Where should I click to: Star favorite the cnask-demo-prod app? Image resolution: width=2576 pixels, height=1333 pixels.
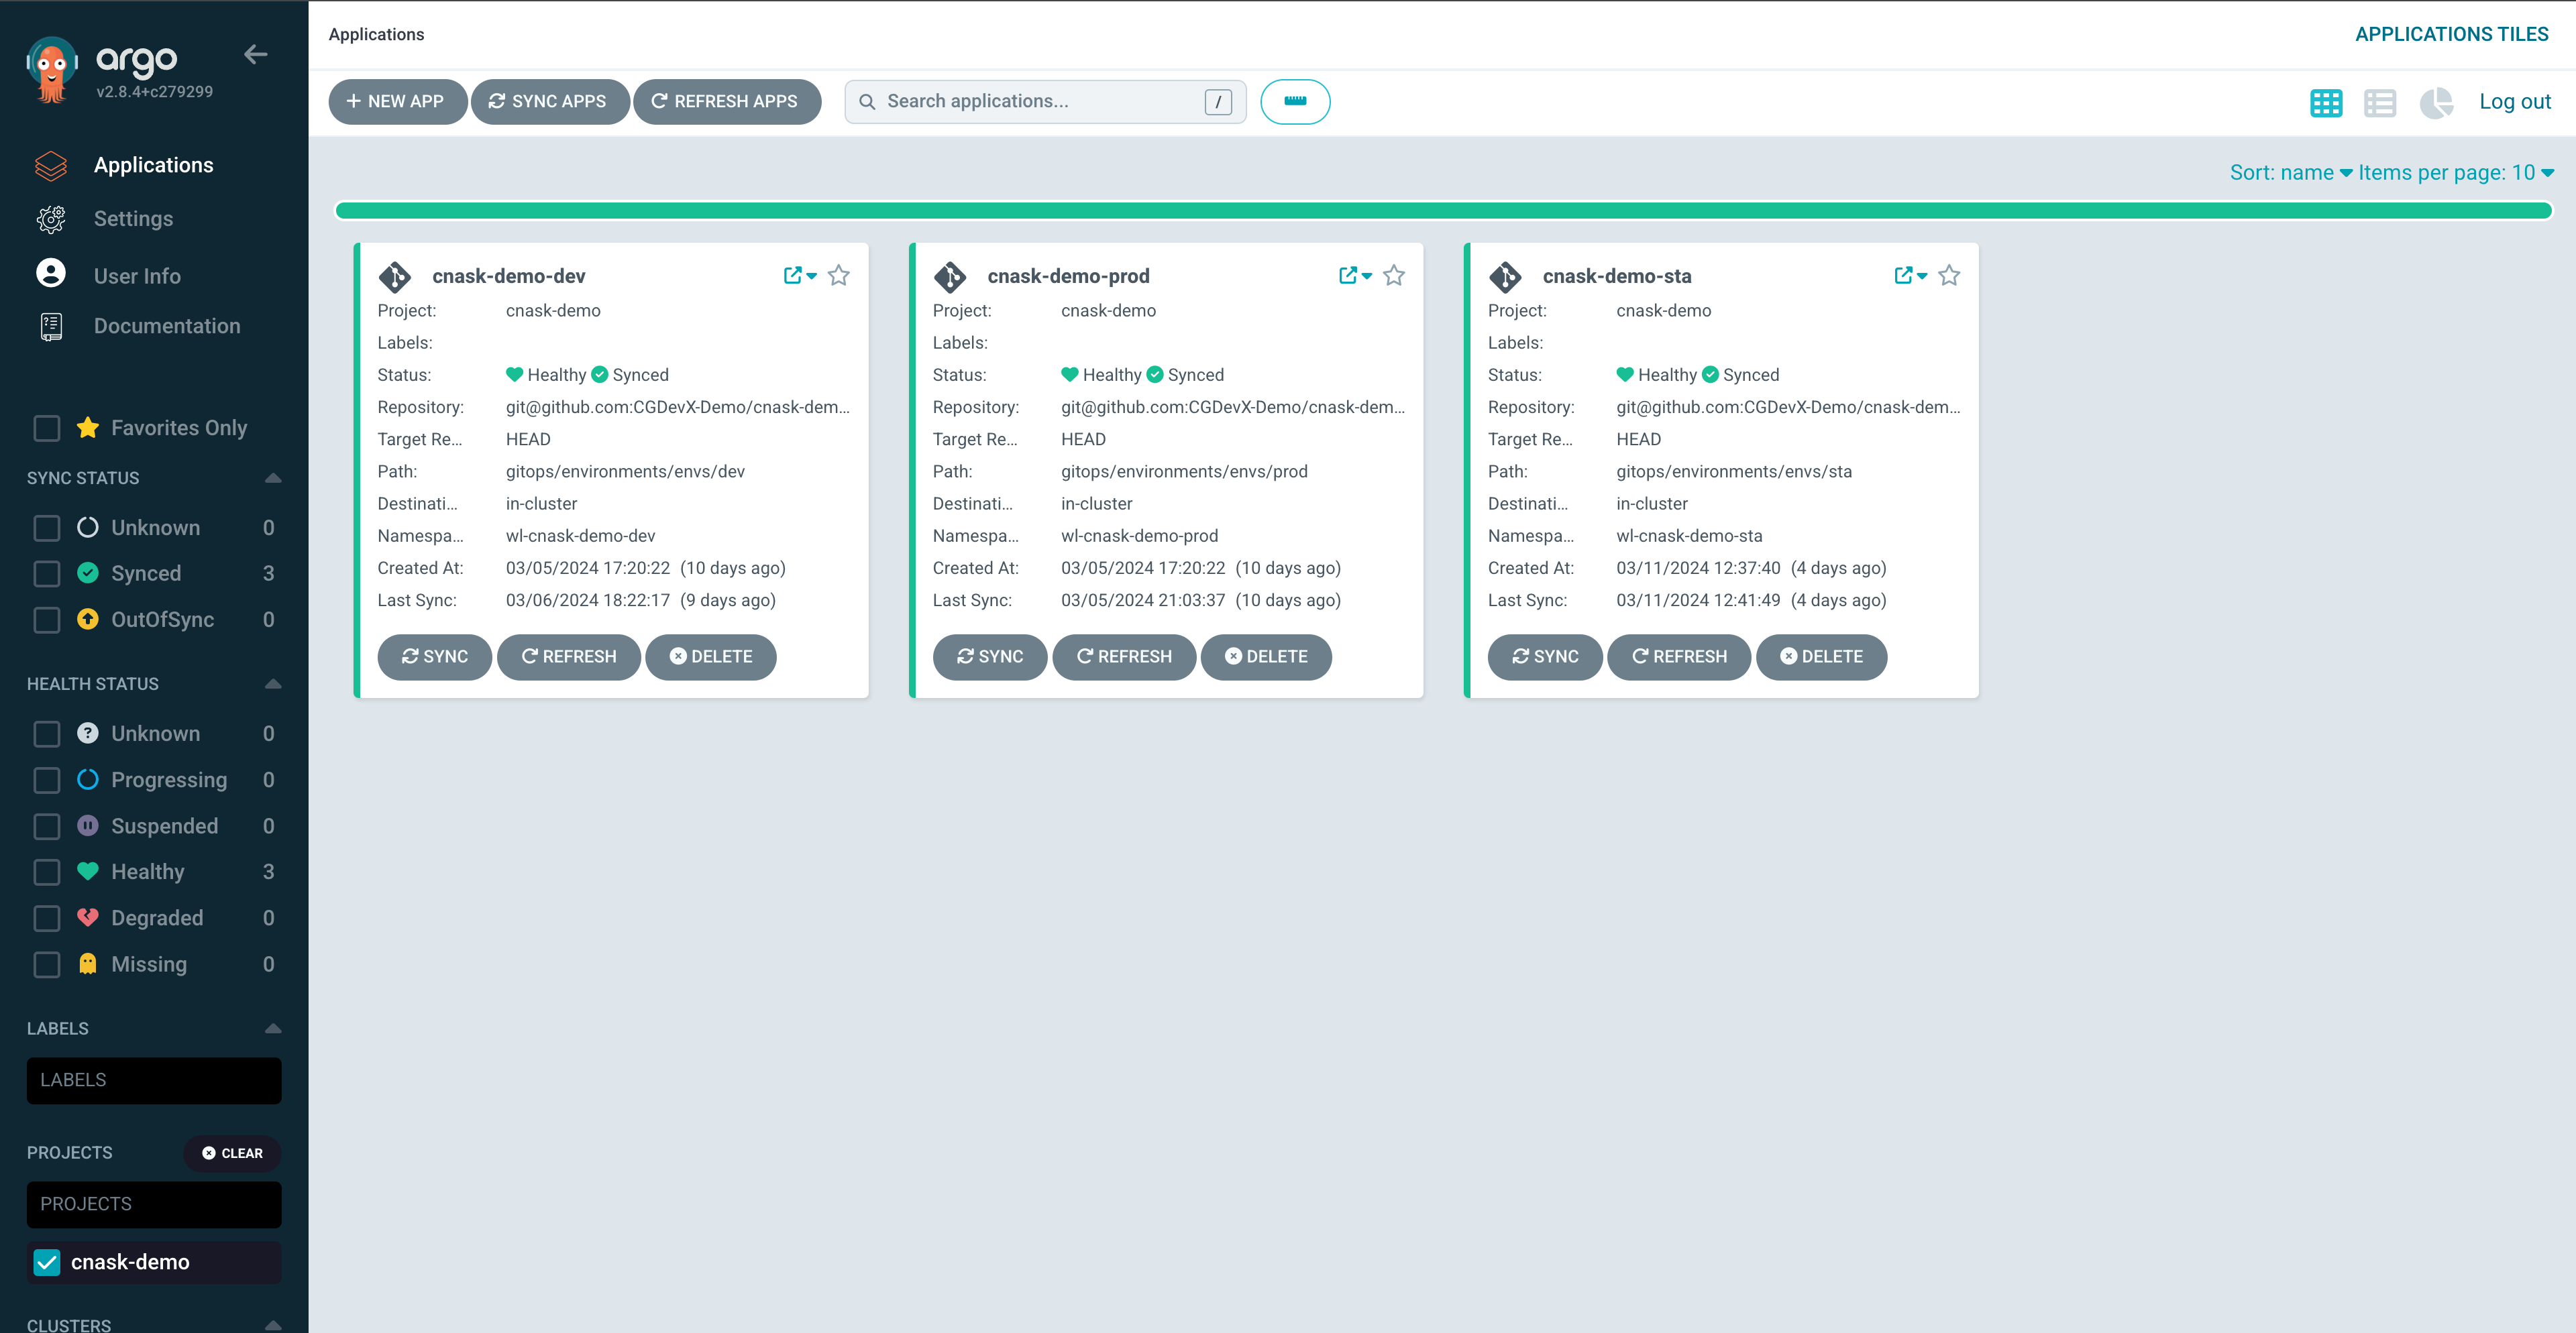point(1394,276)
